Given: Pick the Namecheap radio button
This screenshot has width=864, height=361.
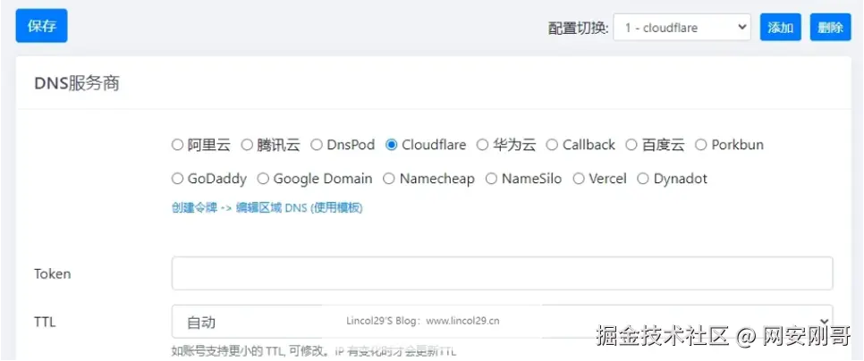Looking at the screenshot, I should [x=388, y=179].
